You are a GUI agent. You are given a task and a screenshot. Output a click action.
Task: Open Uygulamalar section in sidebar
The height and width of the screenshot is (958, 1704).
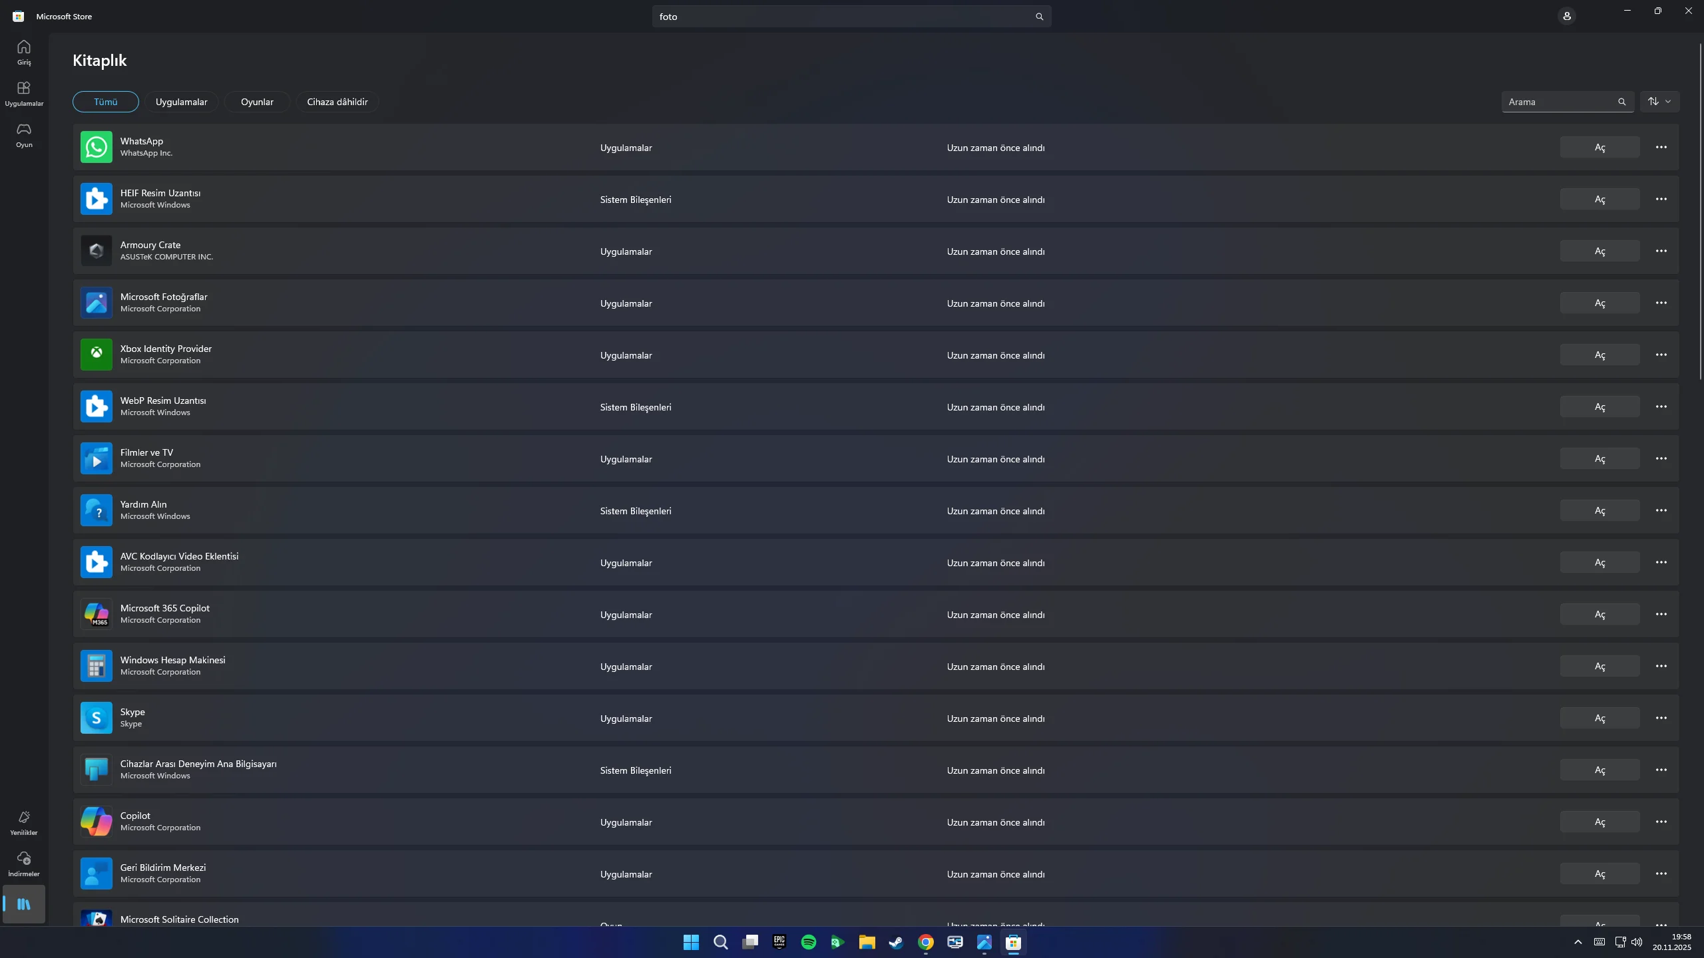pyautogui.click(x=24, y=93)
